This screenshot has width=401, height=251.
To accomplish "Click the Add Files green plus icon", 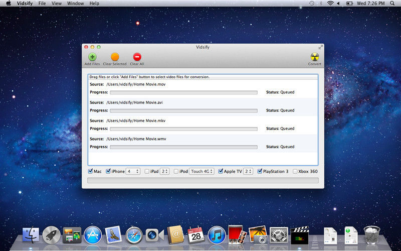I will coord(92,57).
